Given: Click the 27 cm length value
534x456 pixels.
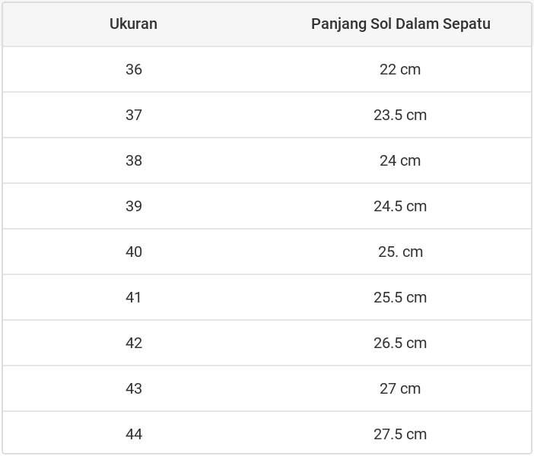Looking at the screenshot, I should (x=400, y=388).
